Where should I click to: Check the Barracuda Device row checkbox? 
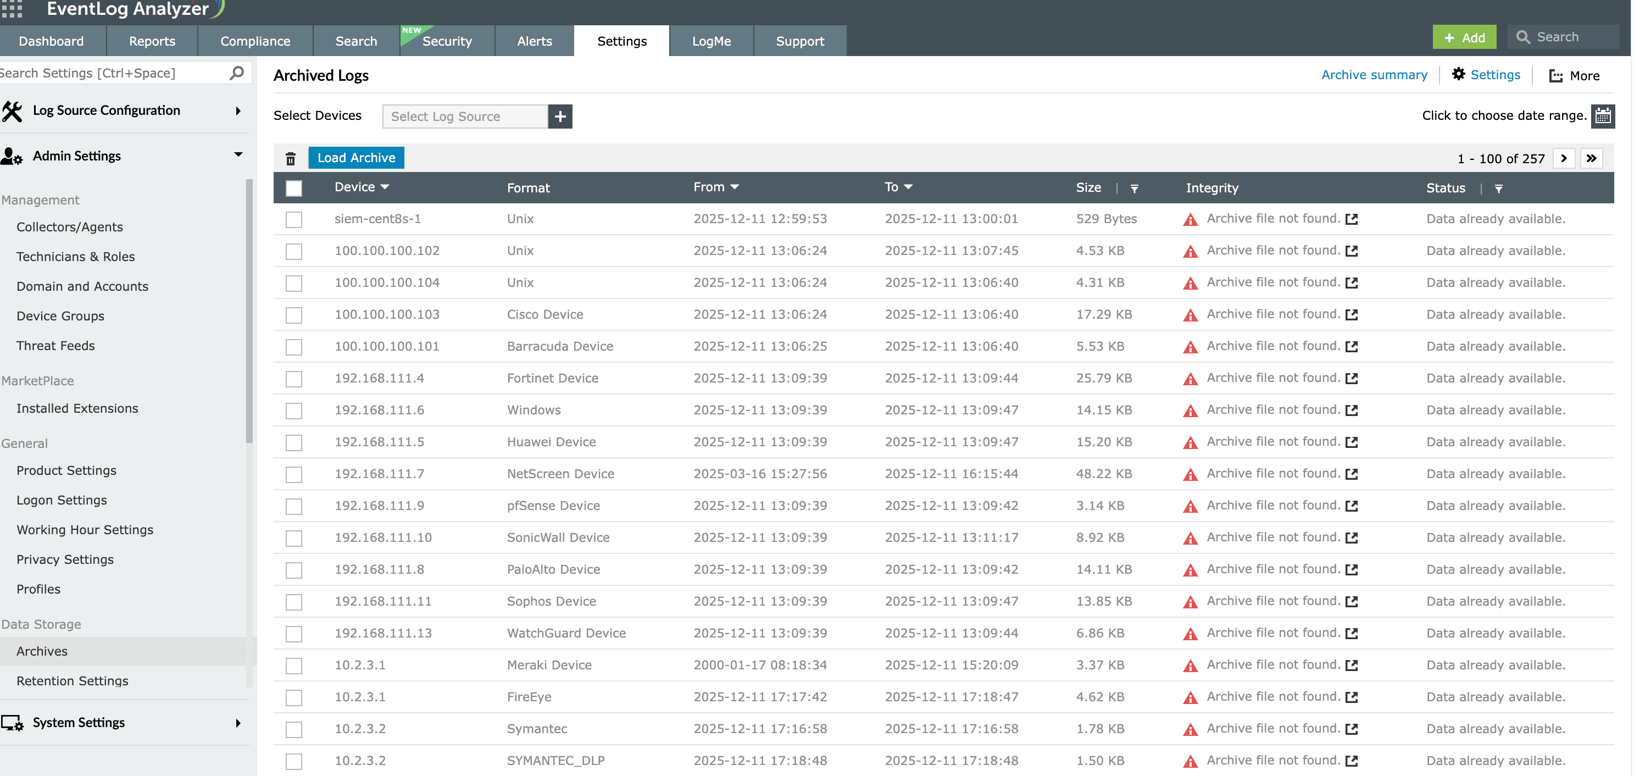point(294,347)
